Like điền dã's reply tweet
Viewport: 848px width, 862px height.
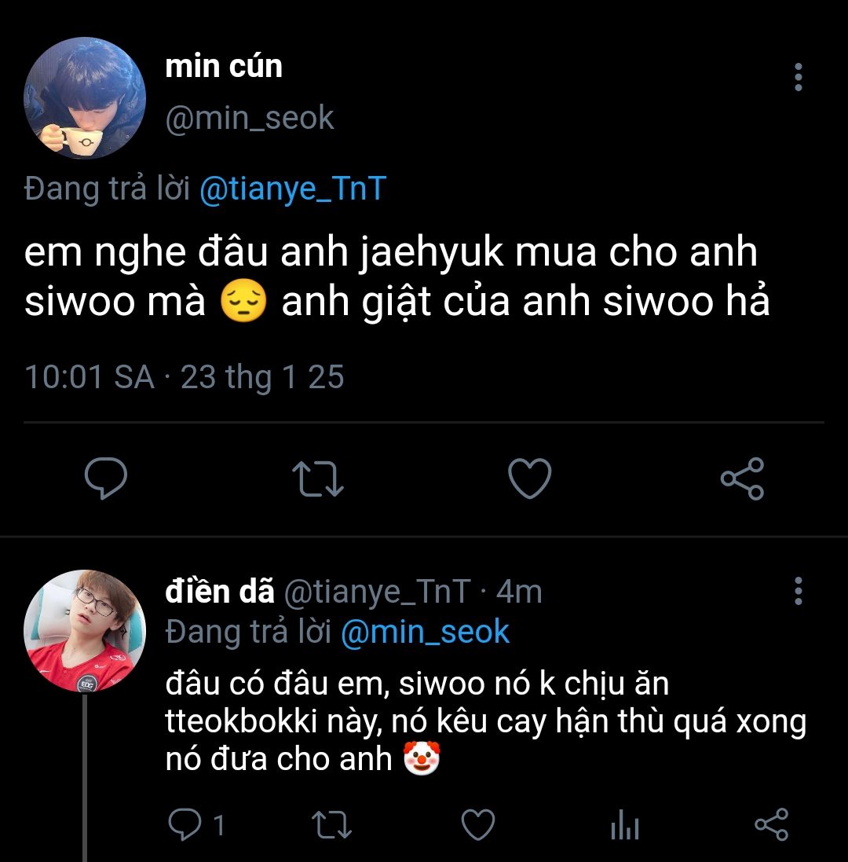477,825
